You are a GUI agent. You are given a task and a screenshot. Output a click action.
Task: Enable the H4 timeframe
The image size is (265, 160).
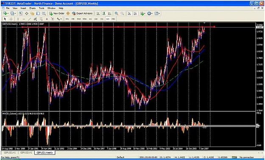96,19
